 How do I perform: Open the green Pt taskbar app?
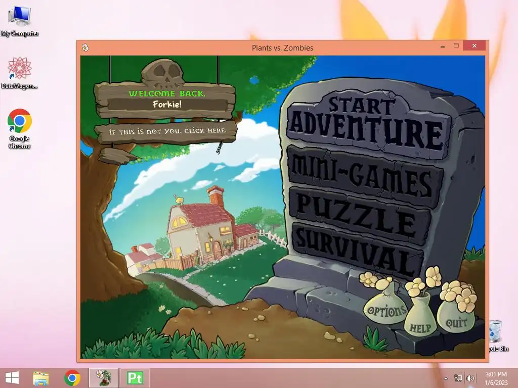coord(135,378)
